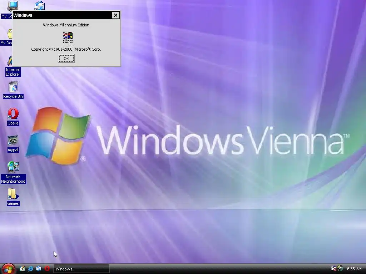Image resolution: width=366 pixels, height=274 pixels.
Task: Click the task scheduler tray icon
Action: (333, 268)
